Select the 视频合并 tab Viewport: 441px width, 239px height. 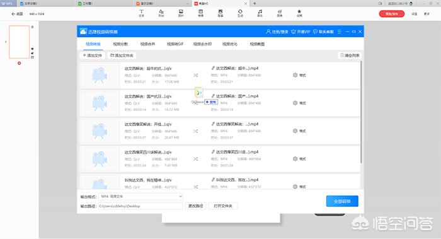147,44
